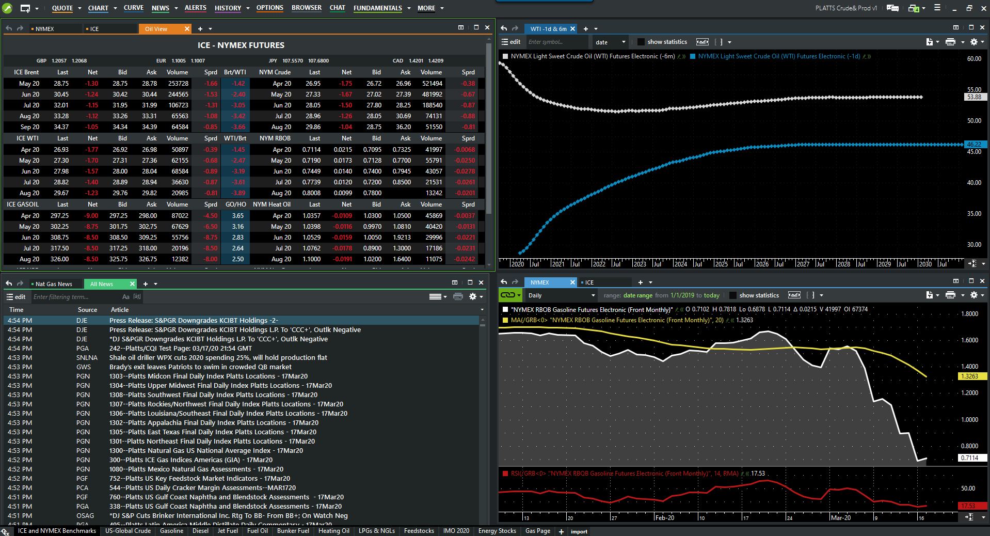Open the gear settings in news panel

pyautogui.click(x=472, y=296)
